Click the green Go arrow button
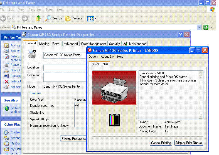Screen dimensions: 219x155 click(206, 27)
